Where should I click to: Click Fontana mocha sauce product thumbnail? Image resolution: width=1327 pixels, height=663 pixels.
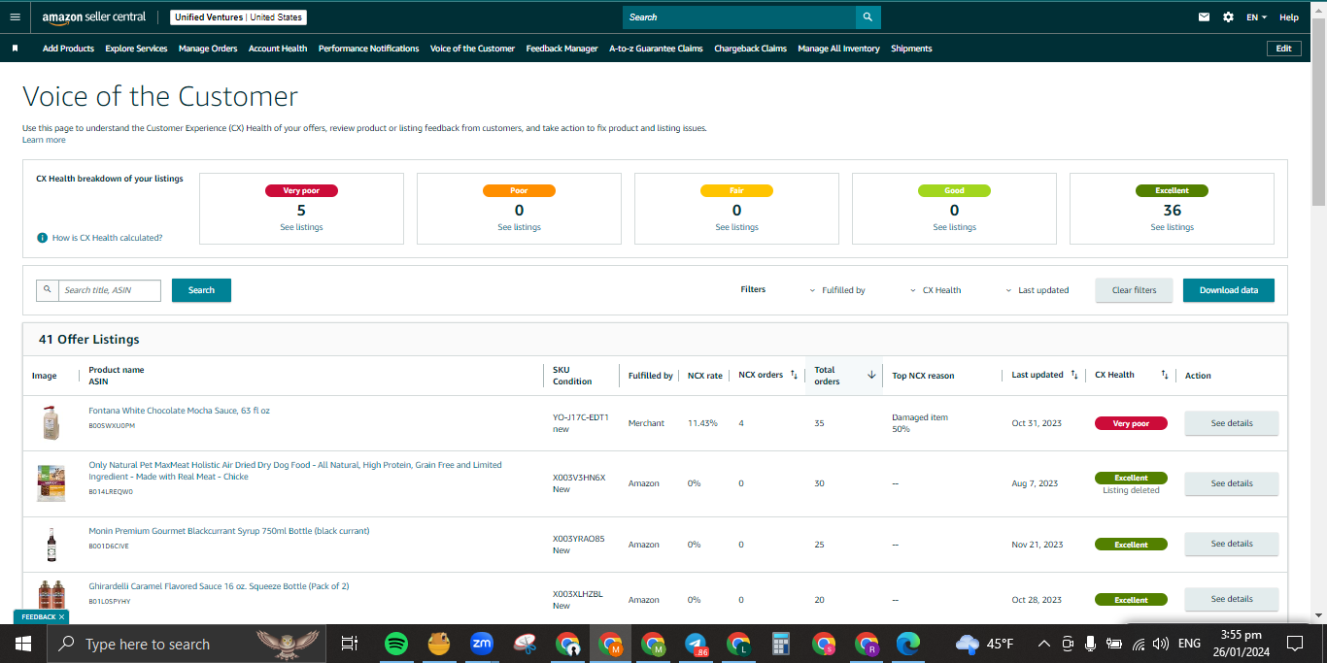[x=50, y=423]
